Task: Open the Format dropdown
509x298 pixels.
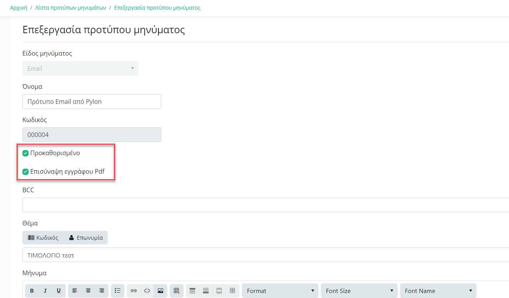Action: (x=280, y=291)
